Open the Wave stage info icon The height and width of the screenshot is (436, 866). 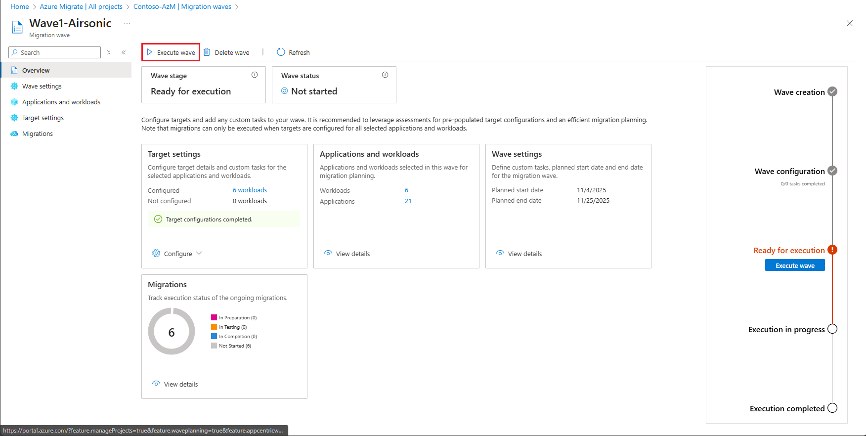point(255,75)
